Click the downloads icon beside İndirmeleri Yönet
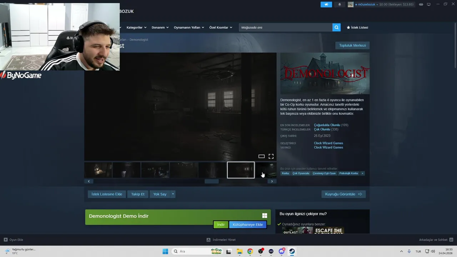 point(209,240)
